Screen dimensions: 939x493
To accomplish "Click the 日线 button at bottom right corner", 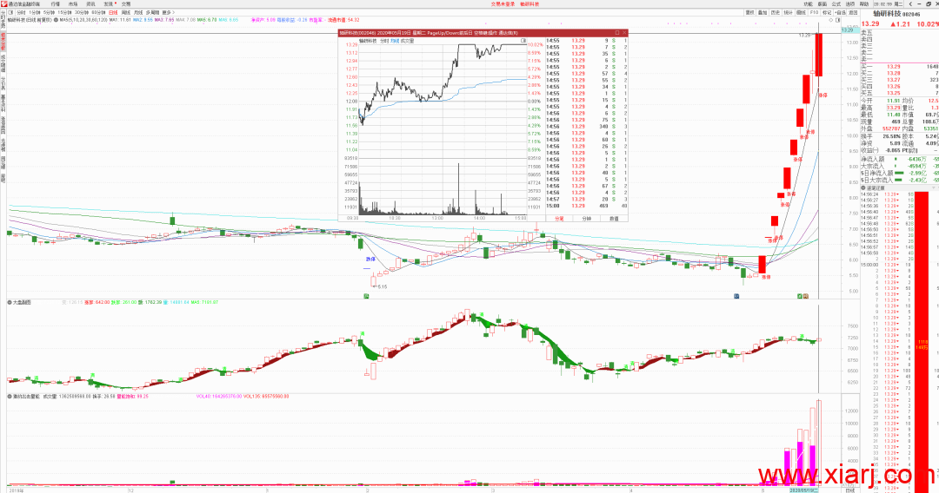I will point(849,490).
